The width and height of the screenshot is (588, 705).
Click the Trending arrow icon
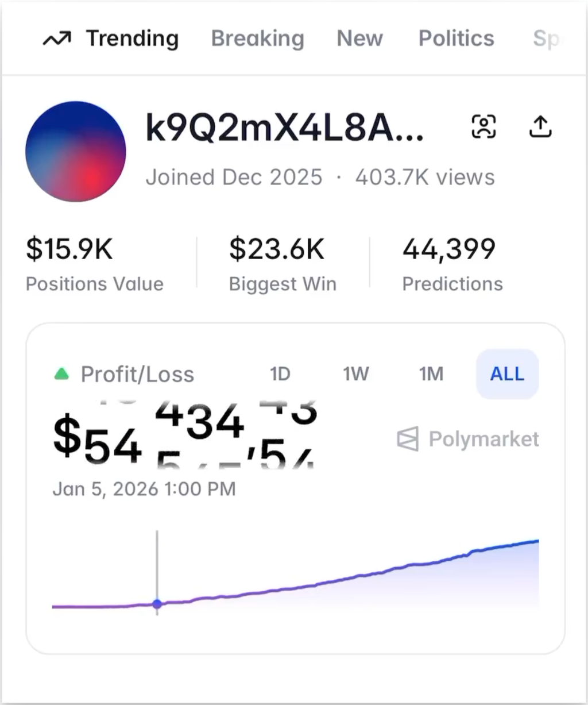click(57, 39)
